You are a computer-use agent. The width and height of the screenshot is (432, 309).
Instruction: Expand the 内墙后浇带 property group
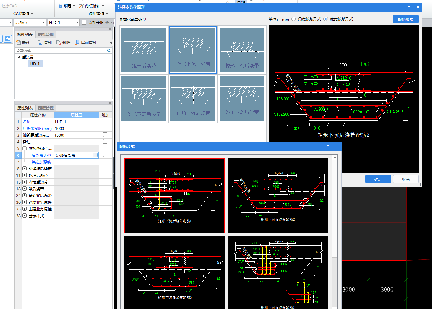(24, 182)
